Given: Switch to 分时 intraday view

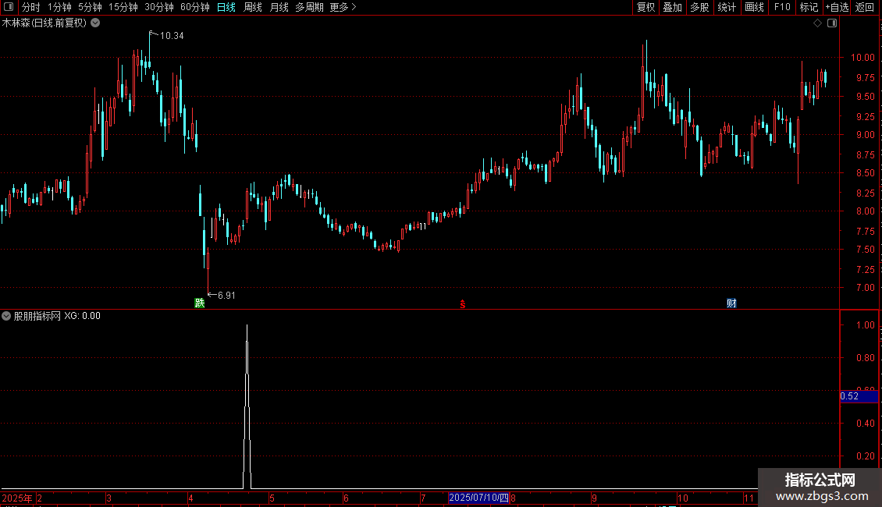Looking at the screenshot, I should coord(31,7).
